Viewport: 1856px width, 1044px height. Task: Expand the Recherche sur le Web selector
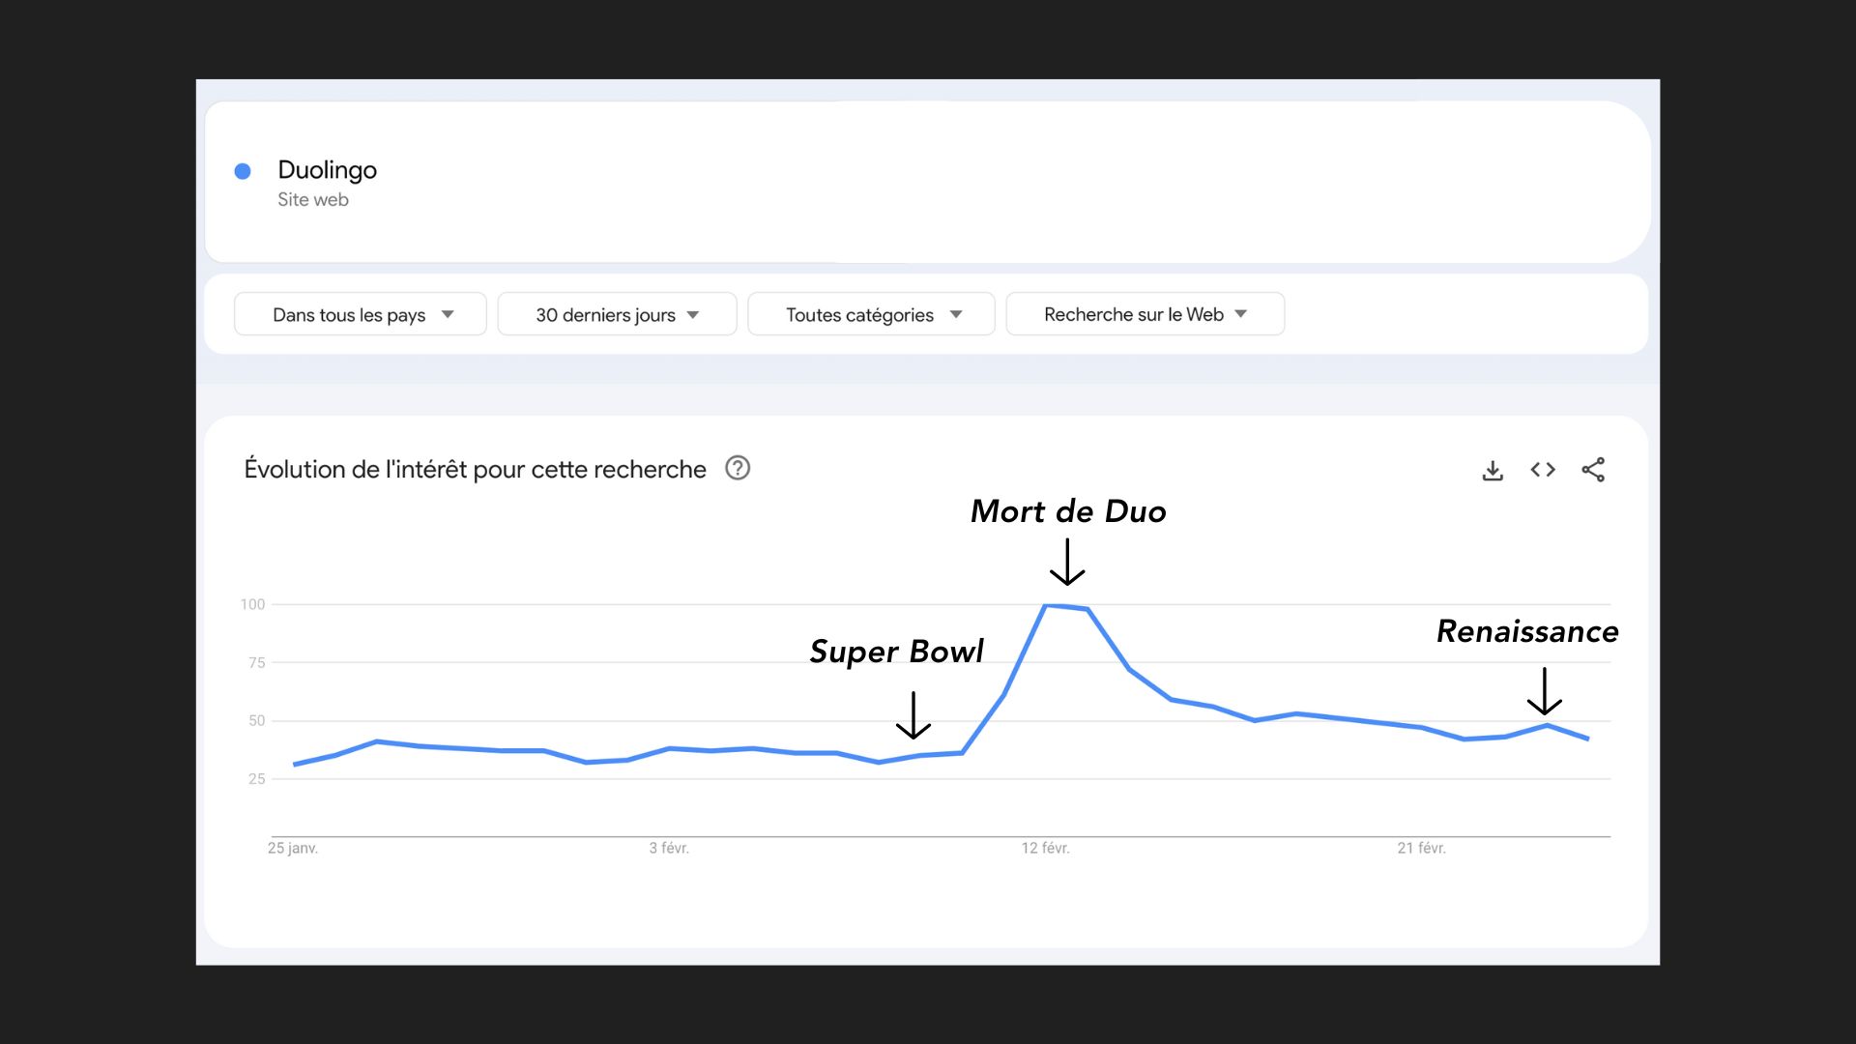click(1145, 315)
